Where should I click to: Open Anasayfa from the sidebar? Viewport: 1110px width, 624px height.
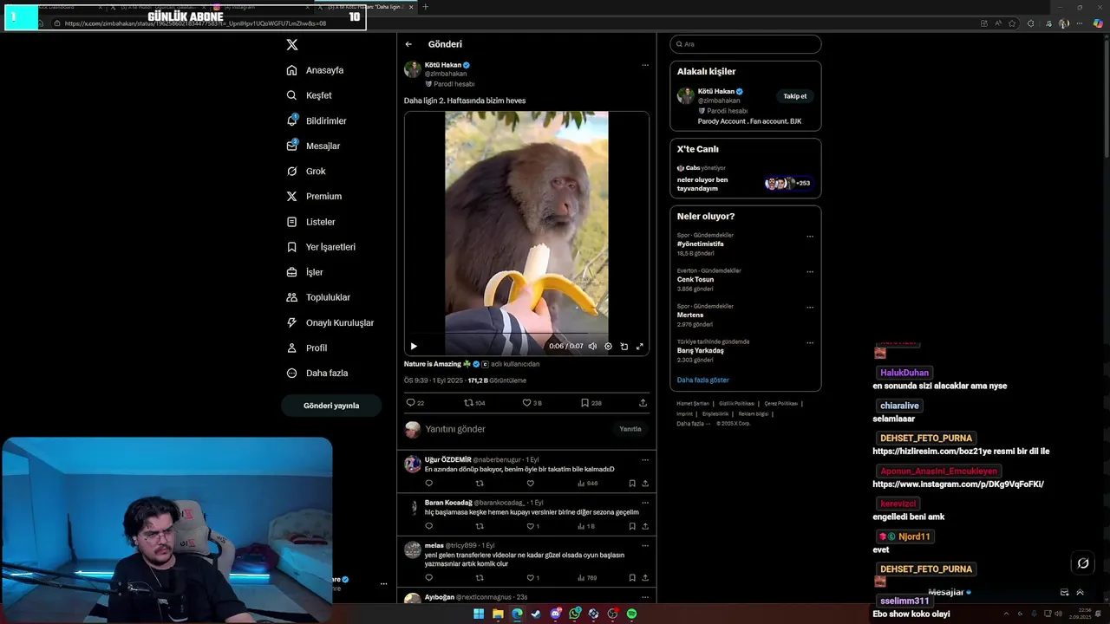[315, 70]
